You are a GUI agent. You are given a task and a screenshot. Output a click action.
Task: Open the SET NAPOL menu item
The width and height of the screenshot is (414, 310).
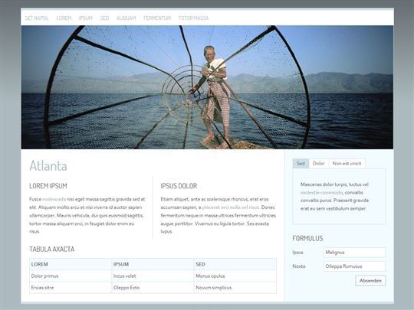click(x=37, y=18)
